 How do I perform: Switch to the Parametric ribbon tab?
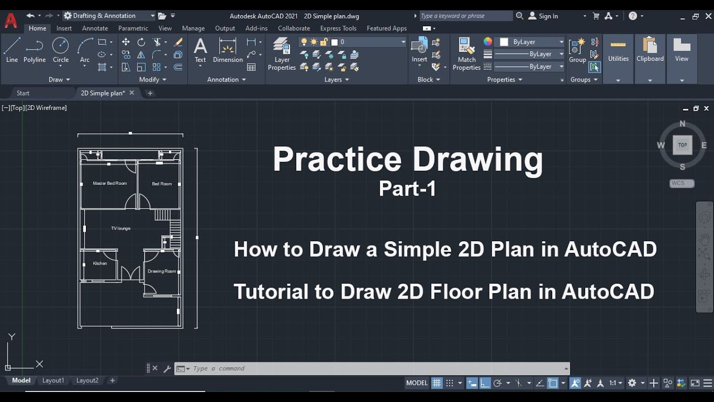(x=133, y=28)
